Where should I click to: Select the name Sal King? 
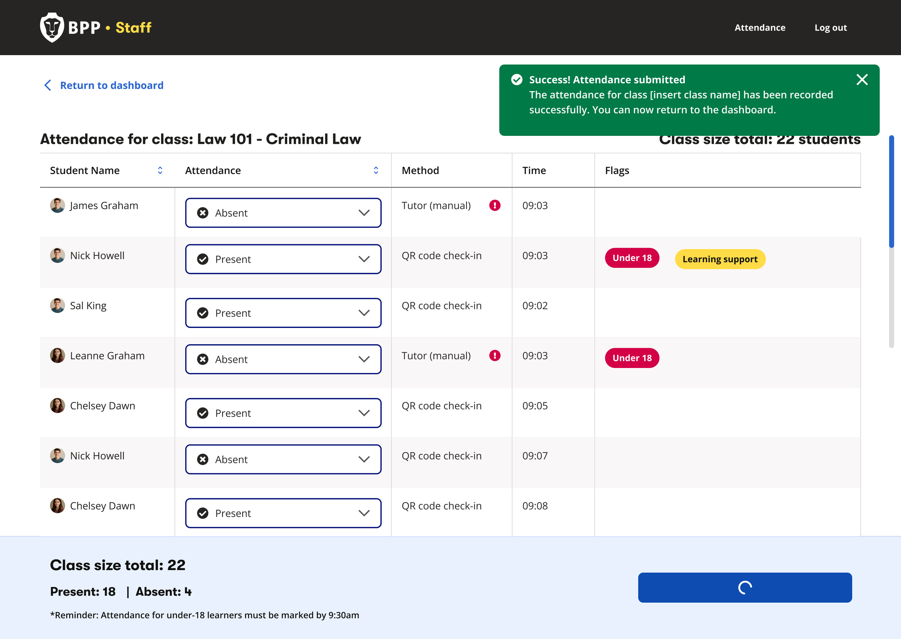pos(88,306)
